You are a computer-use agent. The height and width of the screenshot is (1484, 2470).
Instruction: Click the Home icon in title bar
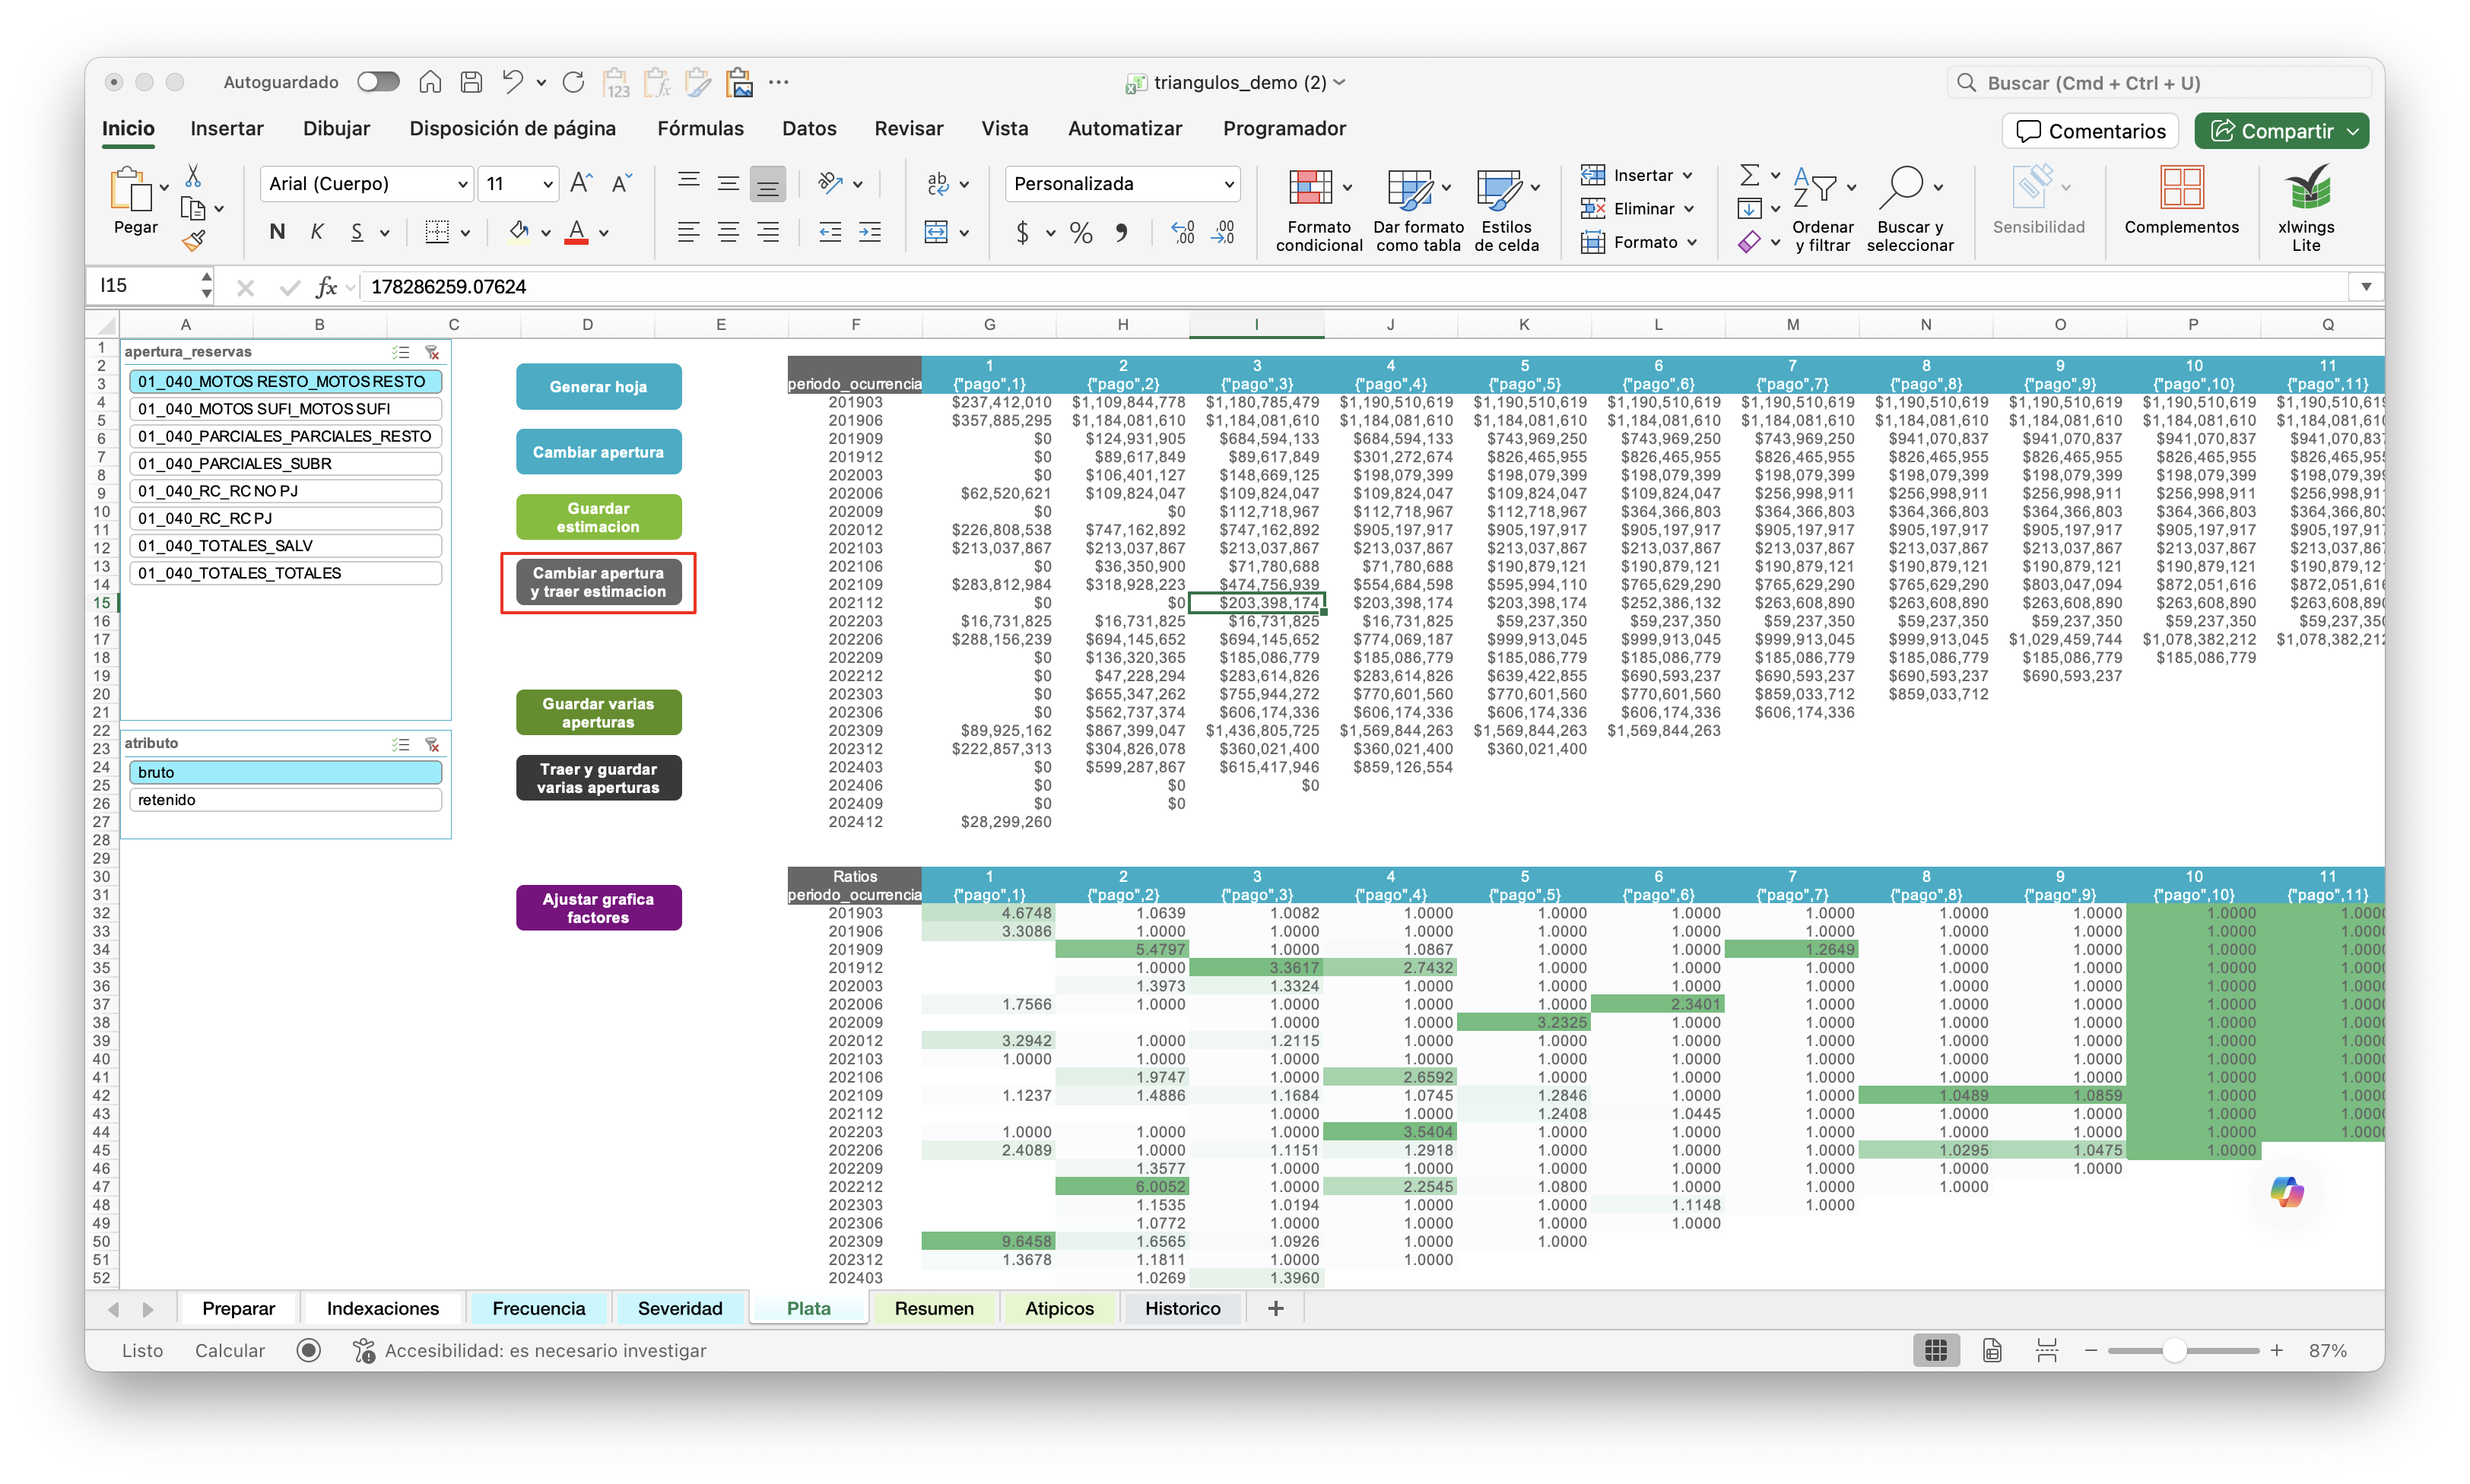430,82
